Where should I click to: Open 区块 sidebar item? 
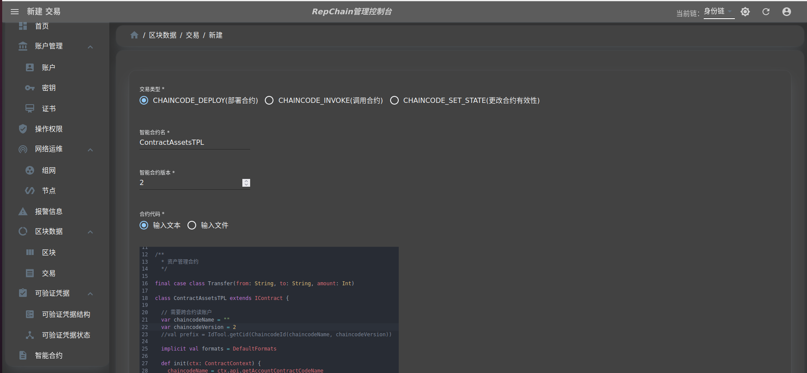click(x=49, y=252)
